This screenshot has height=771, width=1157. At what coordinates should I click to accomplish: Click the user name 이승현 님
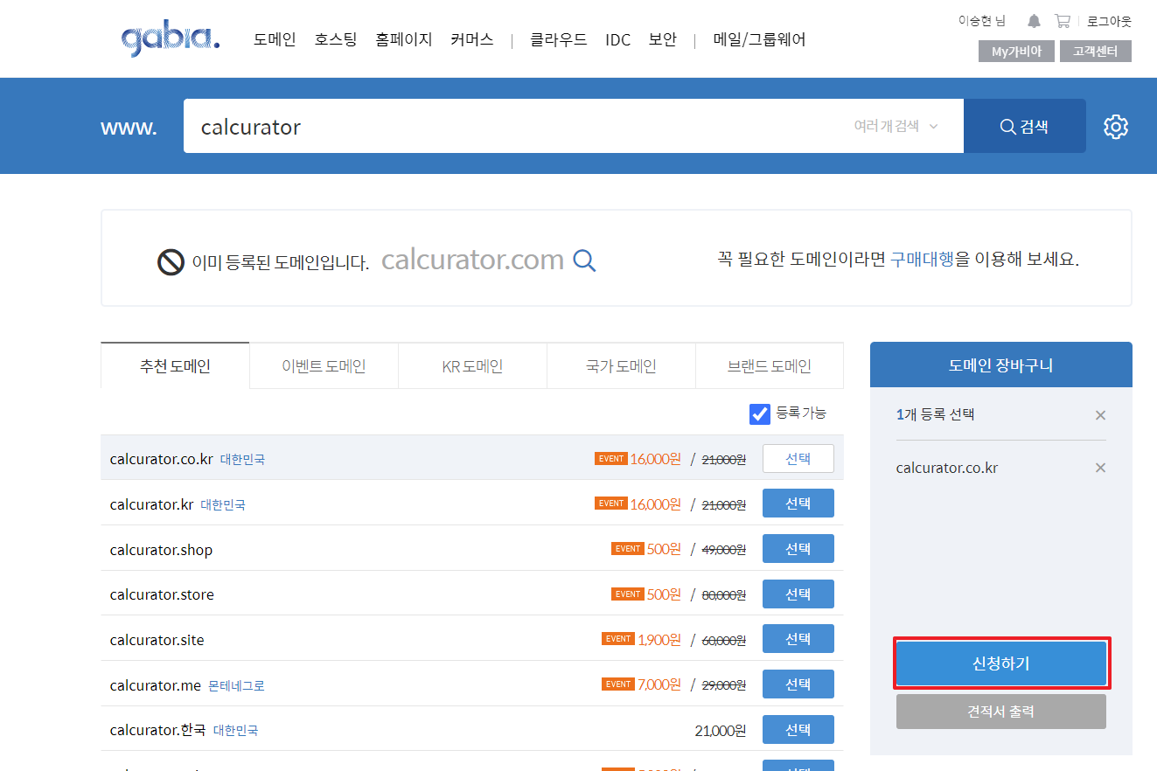point(982,21)
